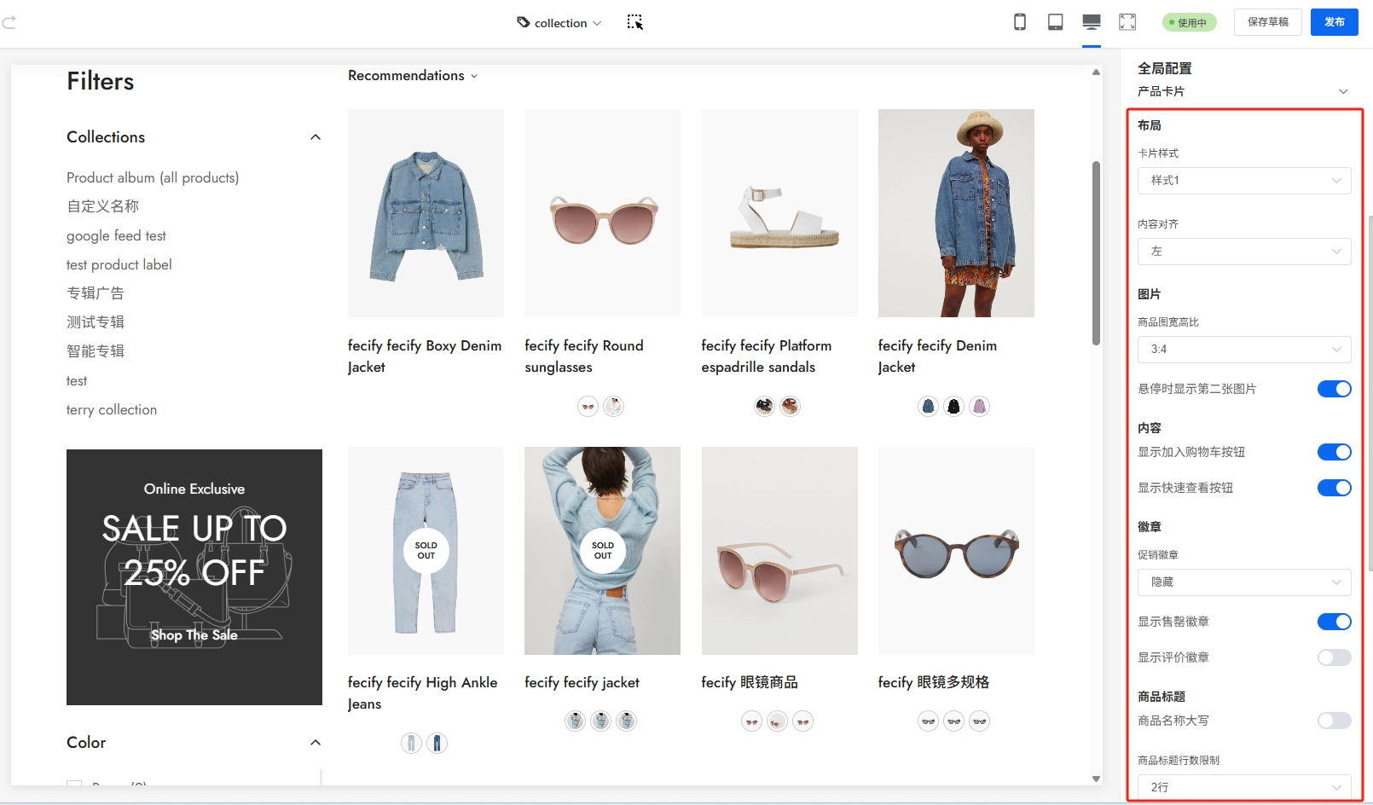Switch to mobile device preview

pyautogui.click(x=1019, y=22)
